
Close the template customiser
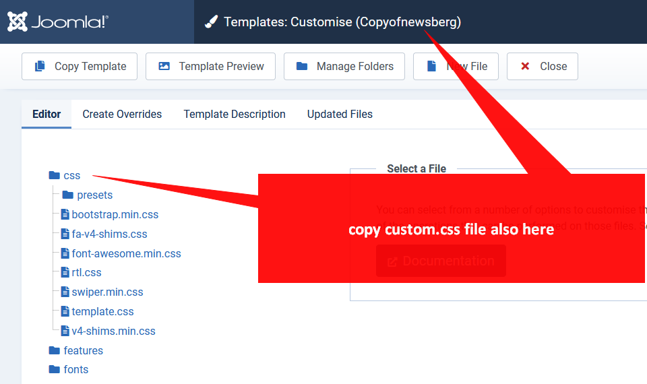tap(542, 67)
